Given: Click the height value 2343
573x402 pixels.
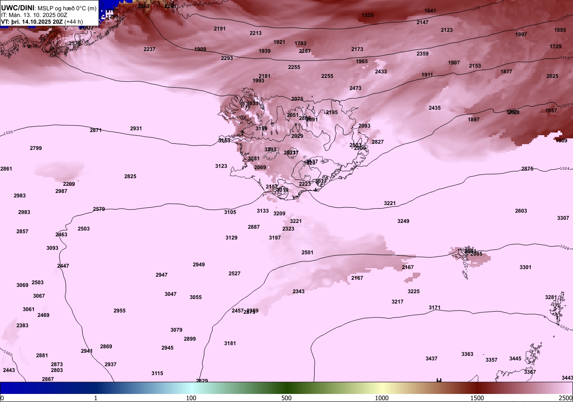Looking at the screenshot, I should pyautogui.click(x=299, y=291).
